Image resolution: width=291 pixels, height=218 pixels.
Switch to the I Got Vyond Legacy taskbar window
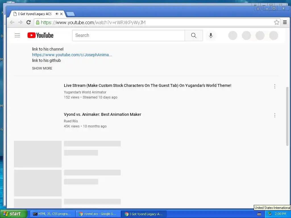point(144,214)
